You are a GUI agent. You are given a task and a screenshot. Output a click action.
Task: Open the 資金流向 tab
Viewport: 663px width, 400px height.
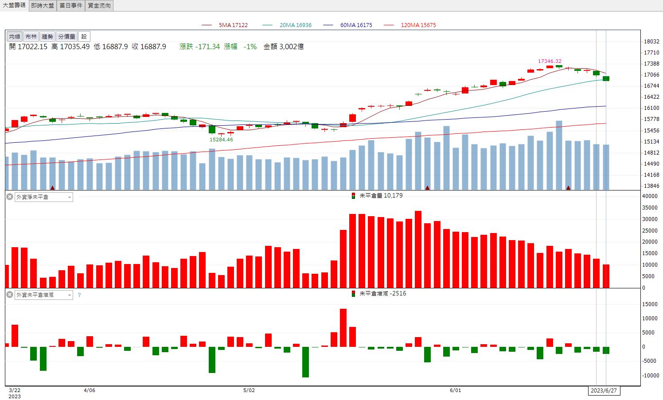point(99,5)
